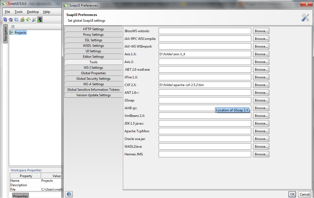Browse for the Axis 2 location

click(x=261, y=62)
